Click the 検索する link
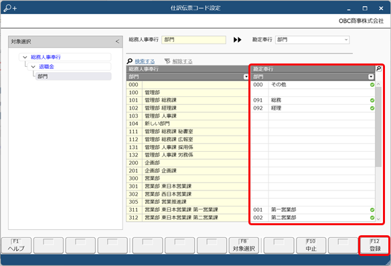This screenshot has width=391, height=266. pyautogui.click(x=145, y=61)
